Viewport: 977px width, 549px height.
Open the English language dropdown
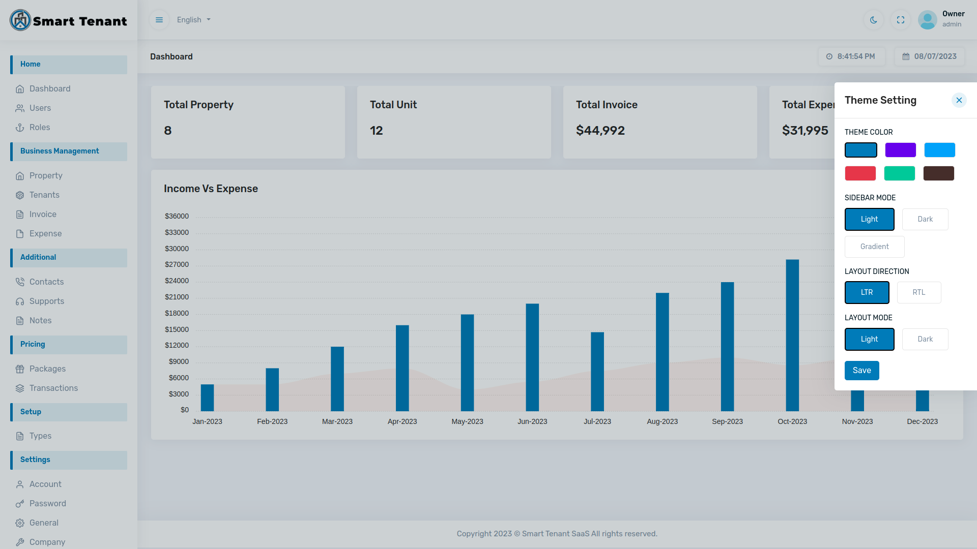click(193, 20)
